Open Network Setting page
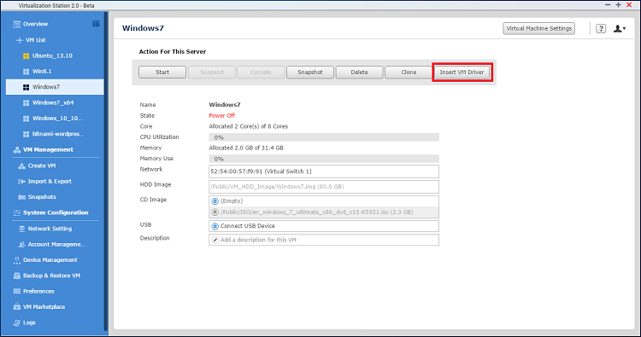Screen dimensions: 641x337 [50, 229]
